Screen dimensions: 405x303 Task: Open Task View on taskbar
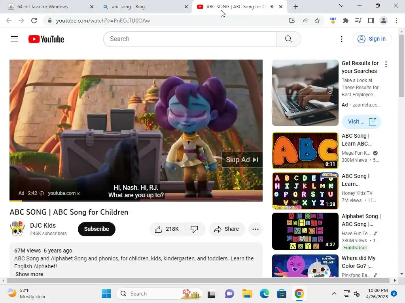pos(211,294)
